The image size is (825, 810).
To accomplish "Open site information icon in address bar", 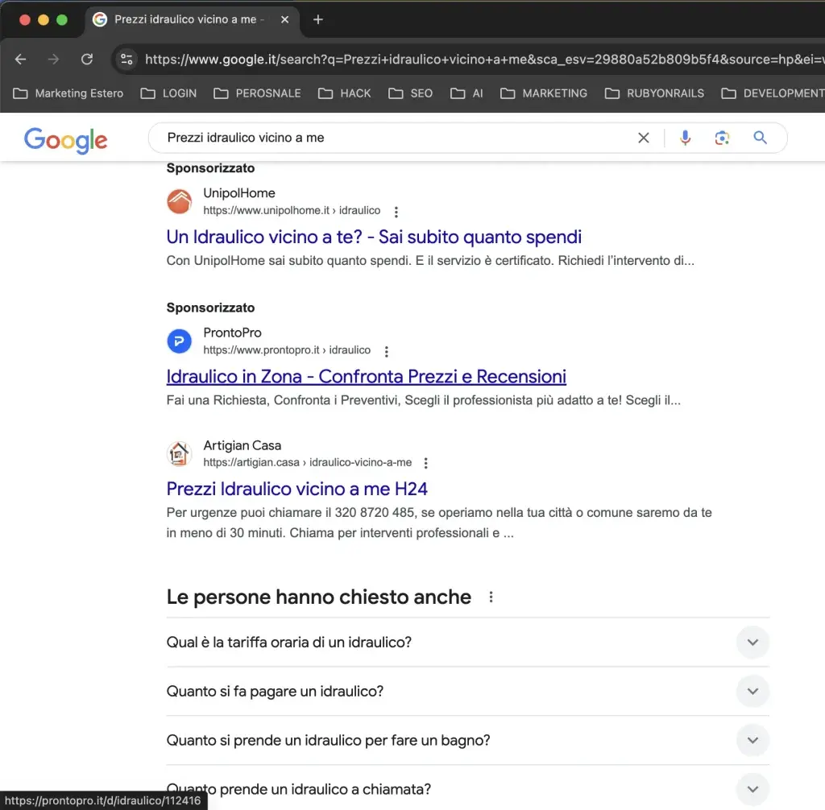I will coord(126,59).
